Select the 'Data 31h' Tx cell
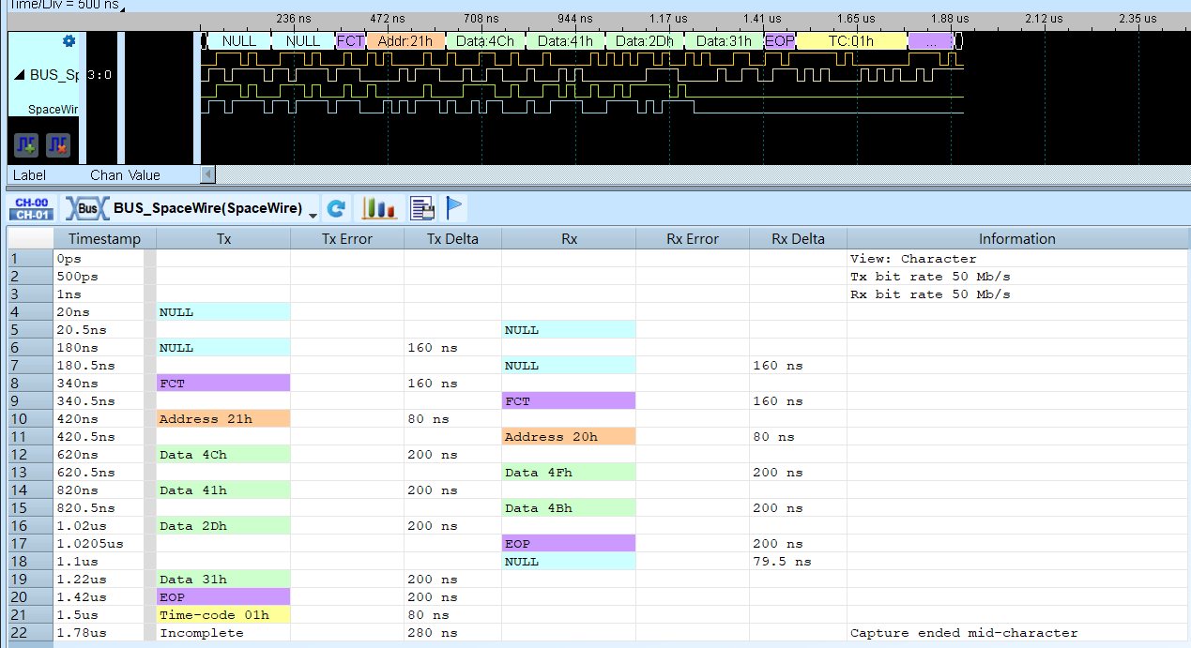 pyautogui.click(x=223, y=580)
